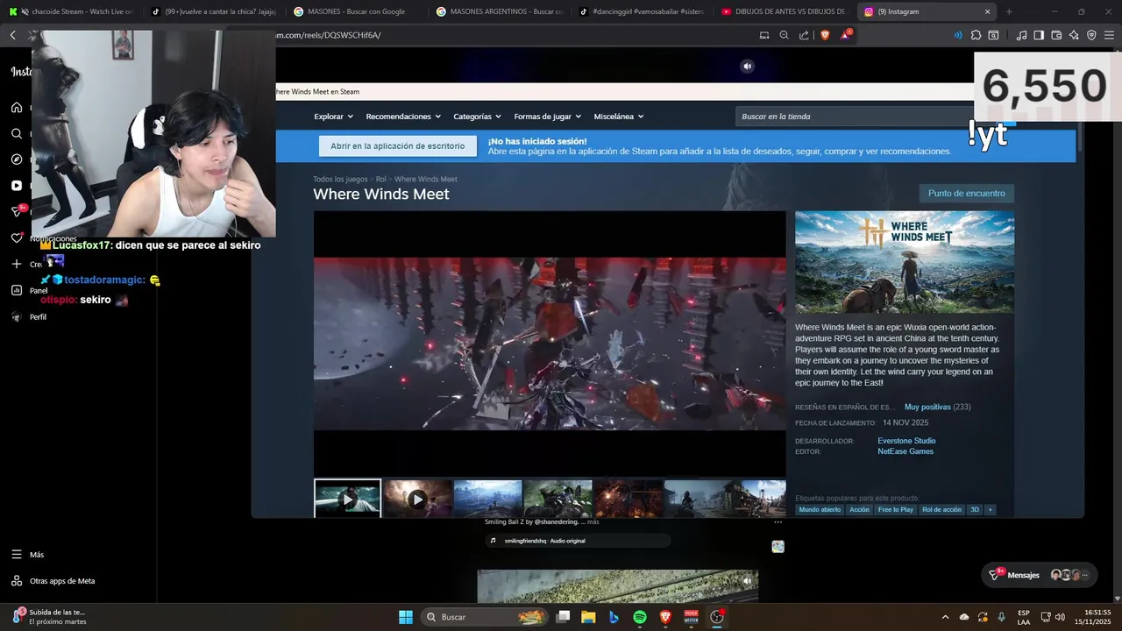The image size is (1122, 631).
Task: Open Everstone Studio developer link
Action: 906,441
